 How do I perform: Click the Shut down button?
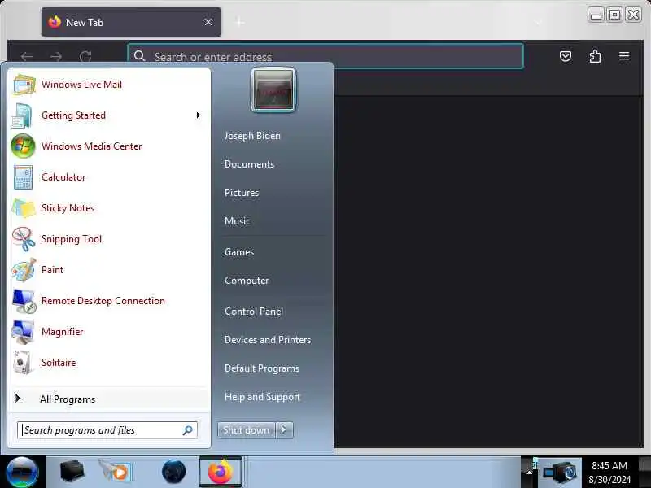[247, 430]
